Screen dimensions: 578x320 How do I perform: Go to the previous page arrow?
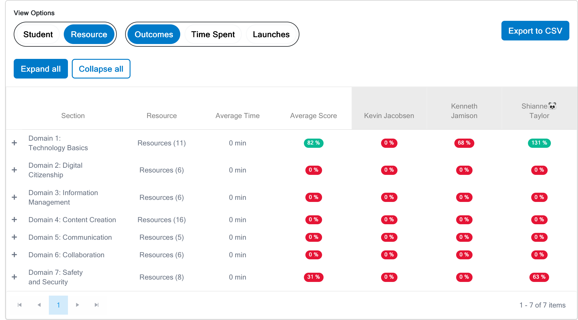(x=39, y=305)
